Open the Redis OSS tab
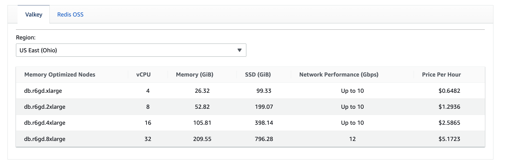 pos(70,14)
